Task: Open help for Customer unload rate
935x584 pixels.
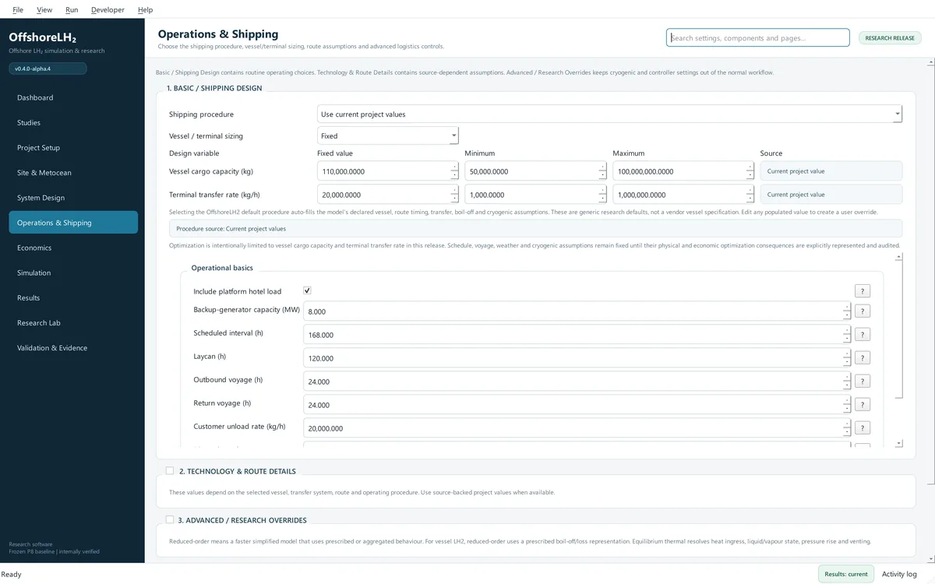Action: pyautogui.click(x=862, y=428)
